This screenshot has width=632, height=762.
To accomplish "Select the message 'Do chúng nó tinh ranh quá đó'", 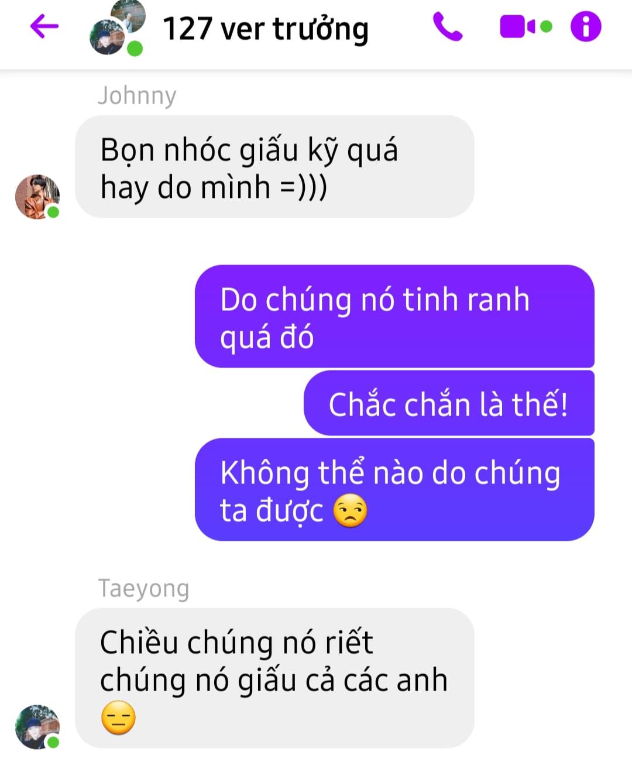I will [394, 317].
